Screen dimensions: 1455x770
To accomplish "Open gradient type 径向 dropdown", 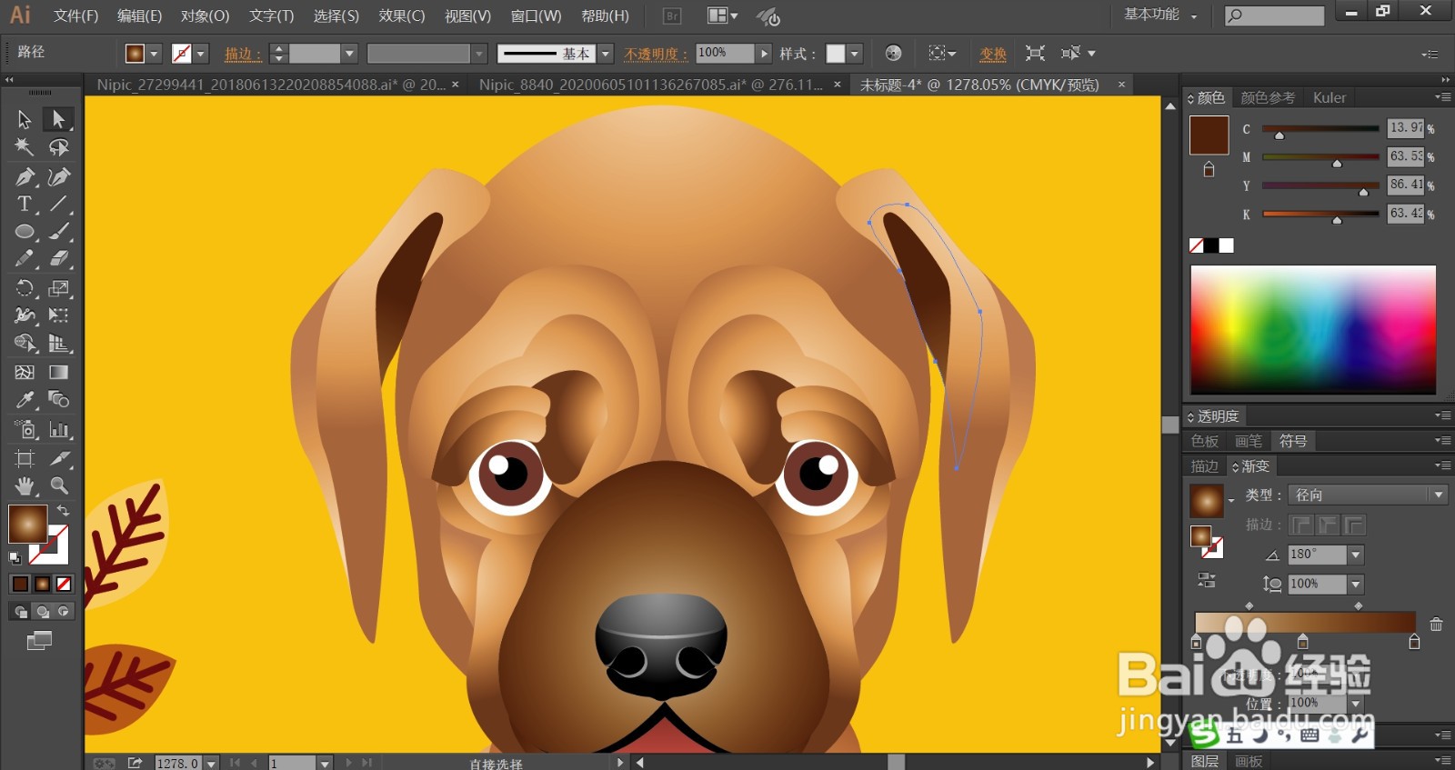I will [x=1438, y=495].
